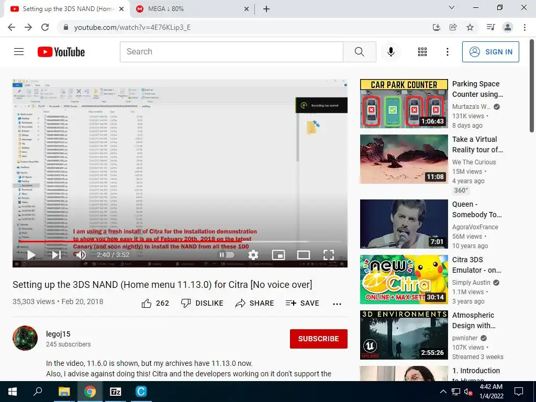Open the Windows notification center
The width and height of the screenshot is (536, 402).
tap(519, 392)
